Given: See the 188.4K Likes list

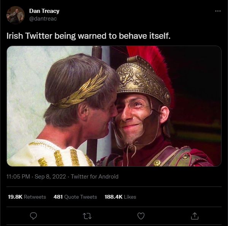Looking at the screenshot, I should tap(120, 197).
